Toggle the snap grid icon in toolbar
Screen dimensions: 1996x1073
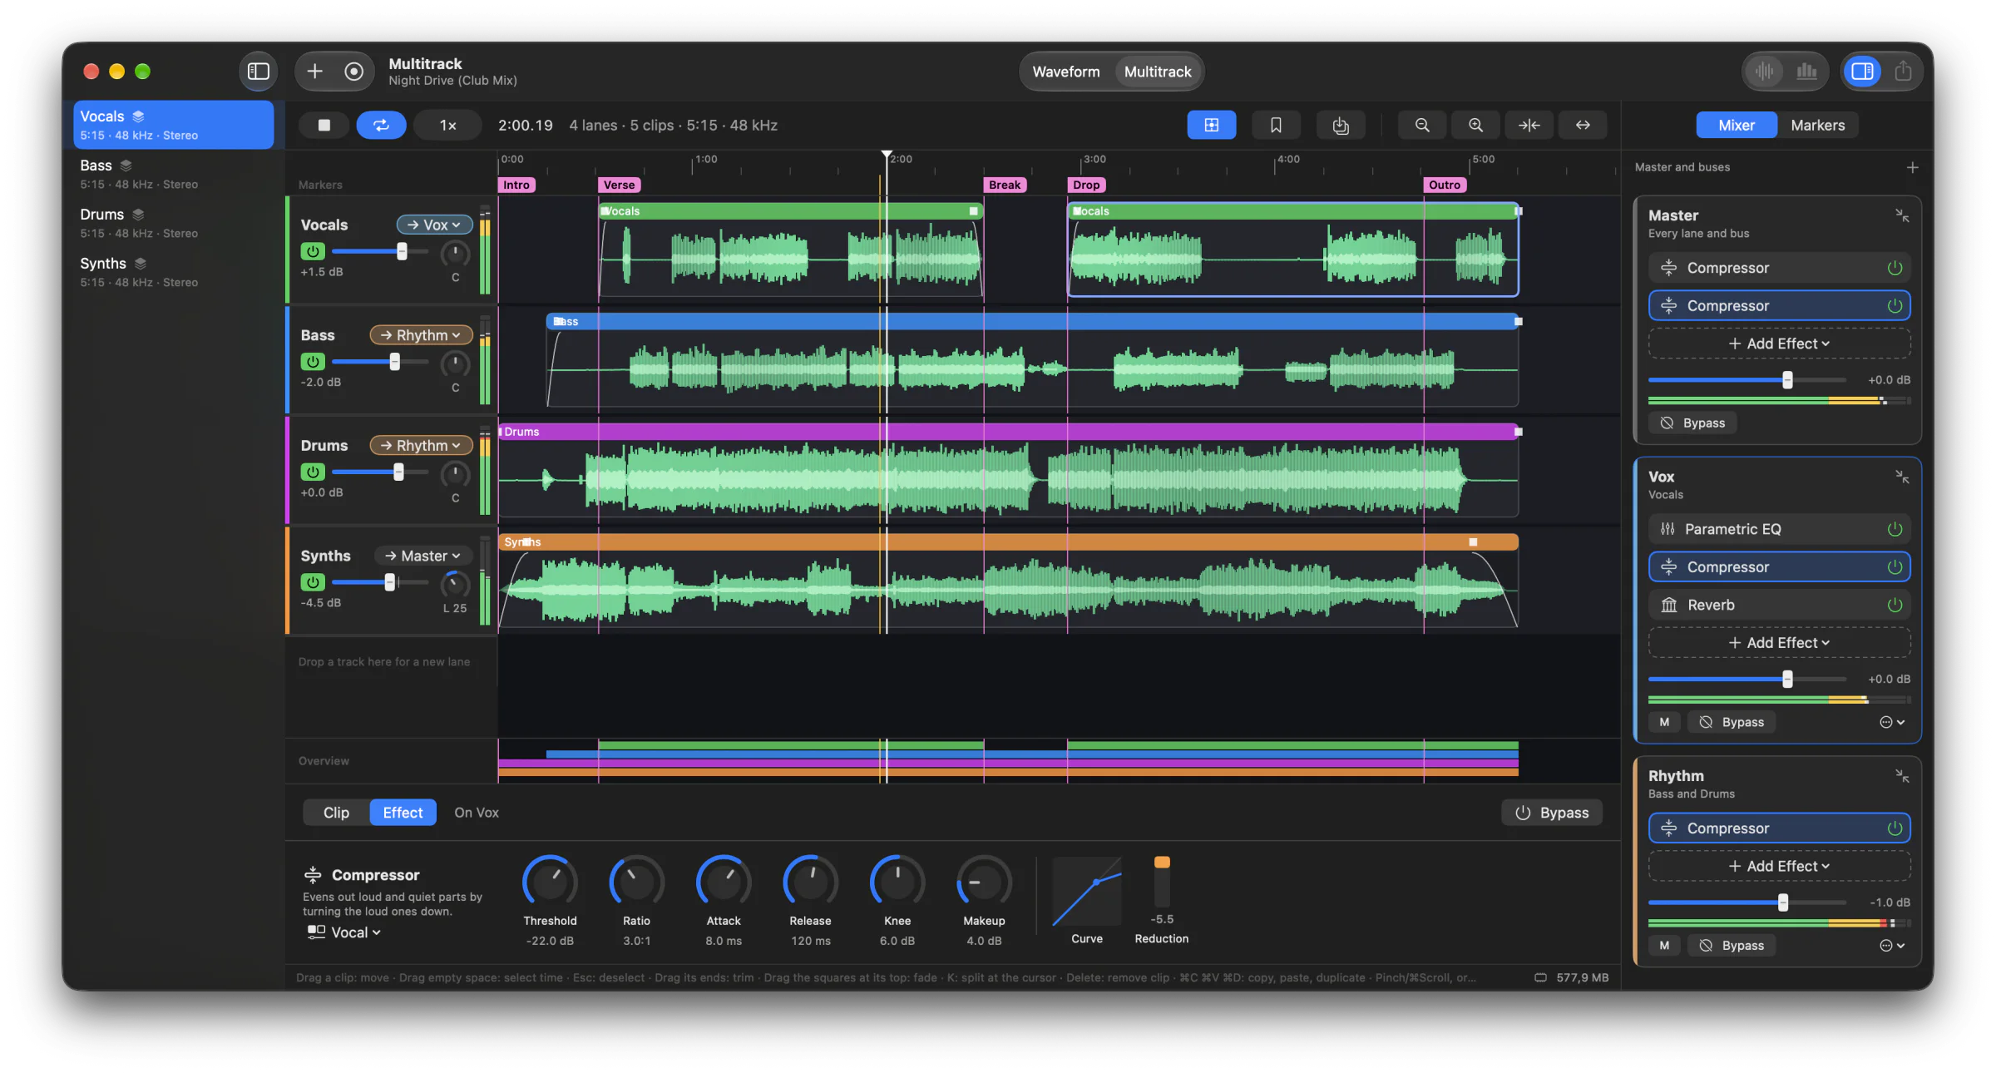pos(1211,125)
